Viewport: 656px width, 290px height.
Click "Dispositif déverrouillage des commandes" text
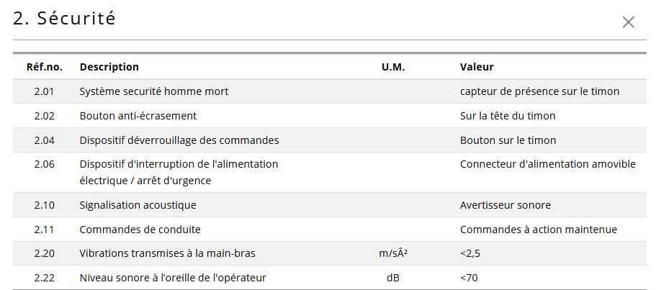pyautogui.click(x=179, y=140)
